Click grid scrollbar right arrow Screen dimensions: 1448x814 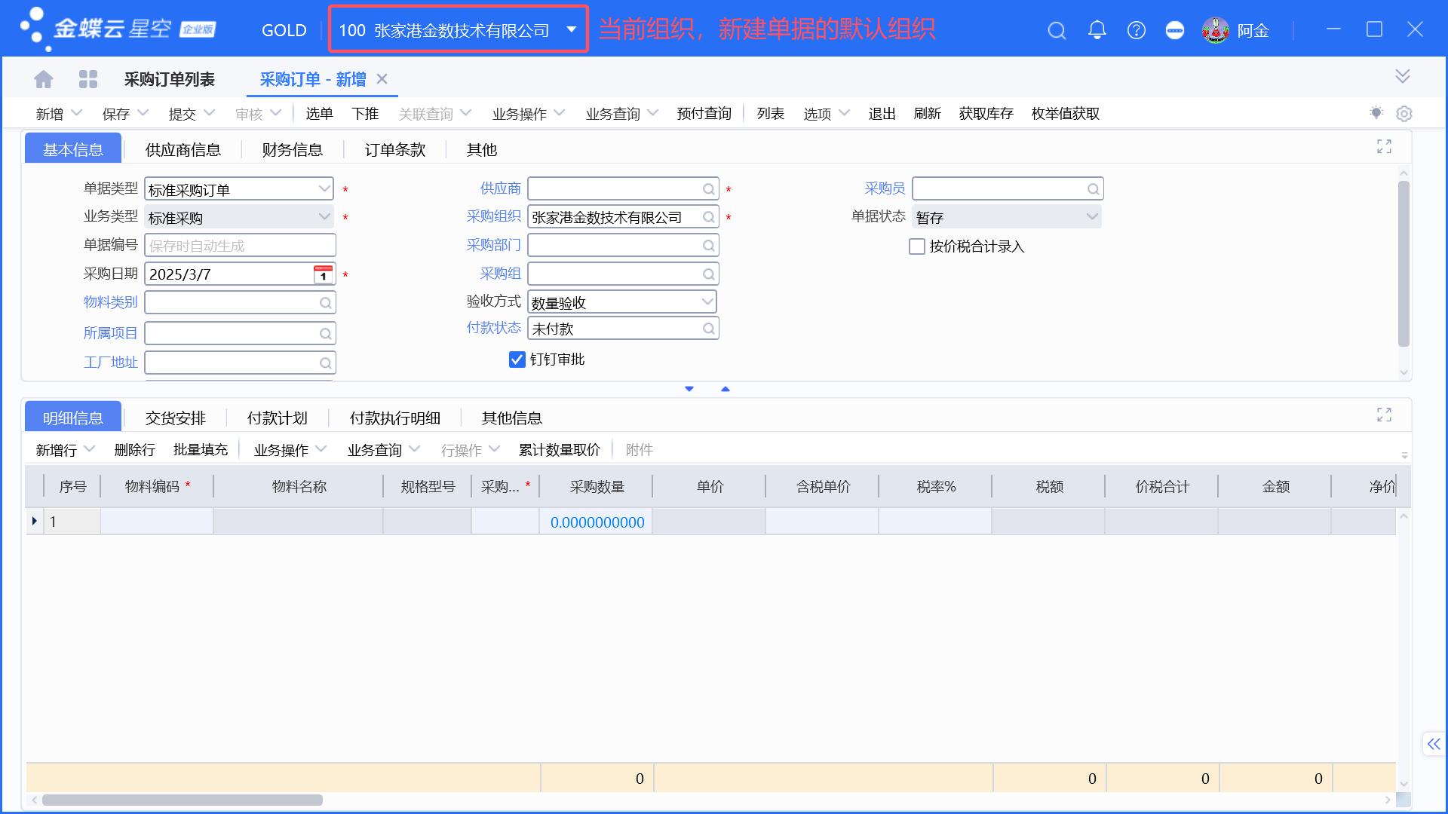1388,800
